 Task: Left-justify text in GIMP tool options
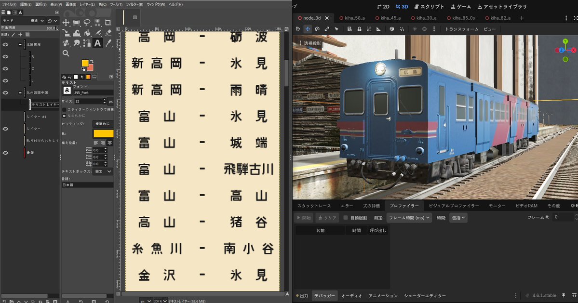point(96,143)
